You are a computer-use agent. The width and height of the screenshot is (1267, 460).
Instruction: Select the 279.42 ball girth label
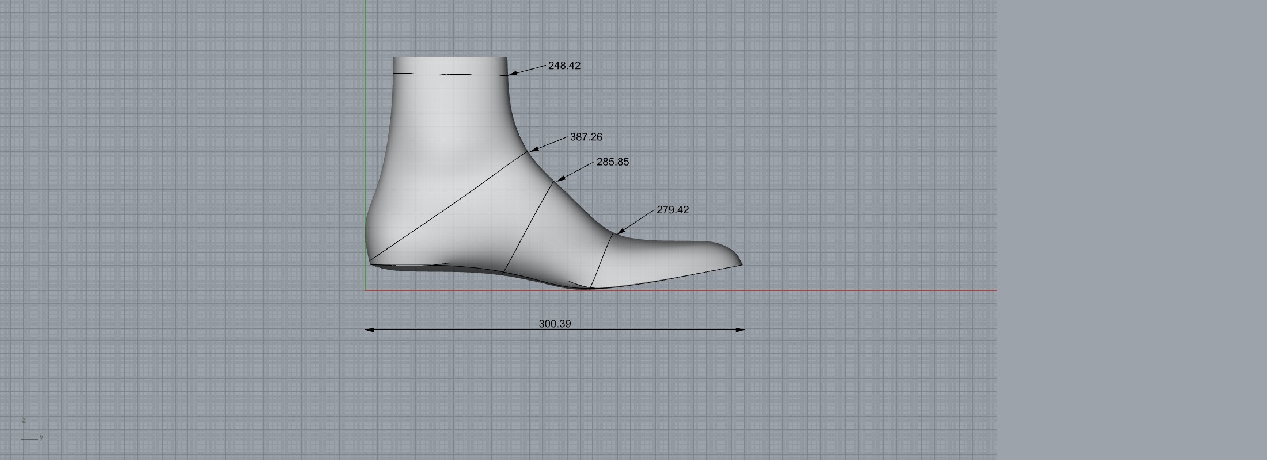click(672, 210)
